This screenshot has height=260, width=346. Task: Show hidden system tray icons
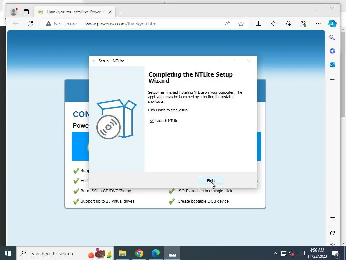[275, 253]
